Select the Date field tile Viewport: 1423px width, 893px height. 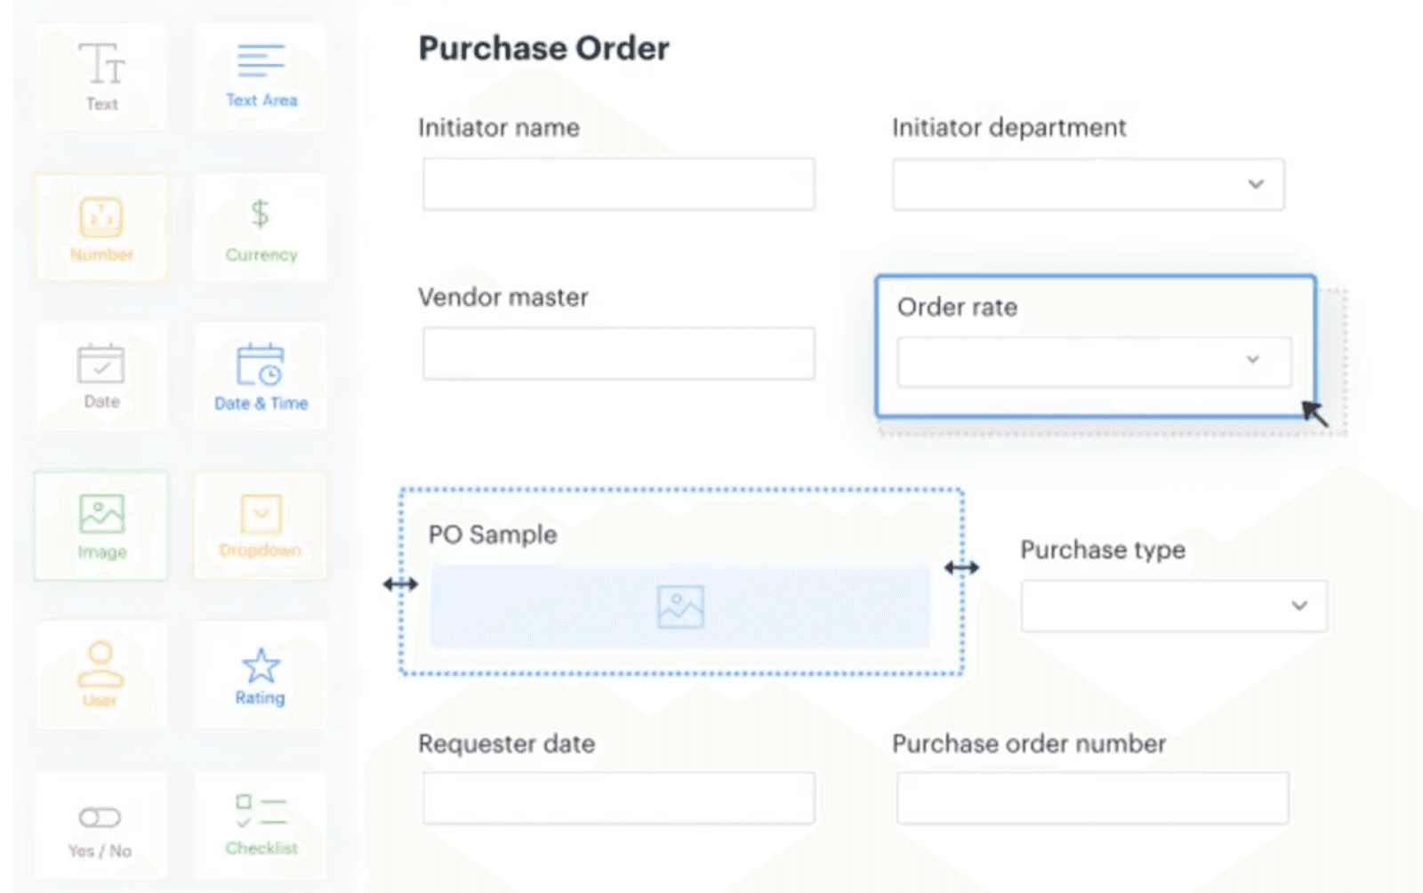101,375
